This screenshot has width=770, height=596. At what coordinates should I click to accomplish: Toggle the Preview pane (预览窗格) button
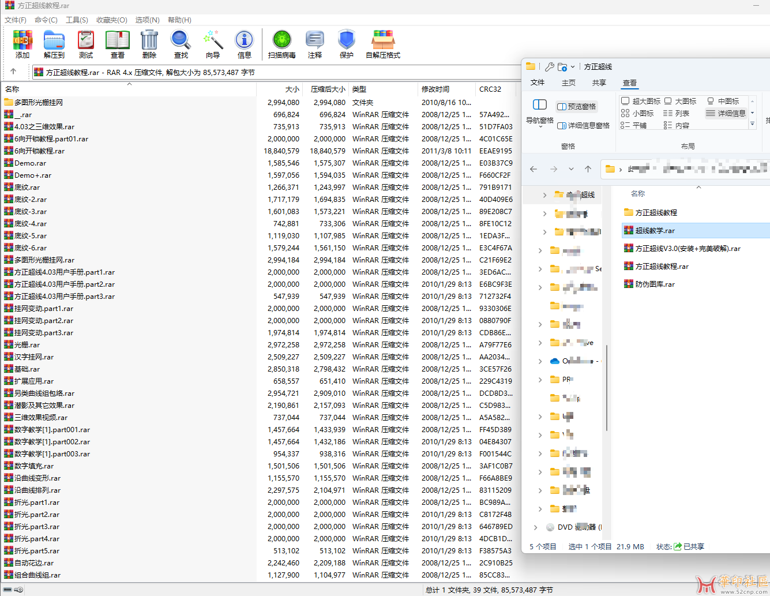(x=577, y=106)
